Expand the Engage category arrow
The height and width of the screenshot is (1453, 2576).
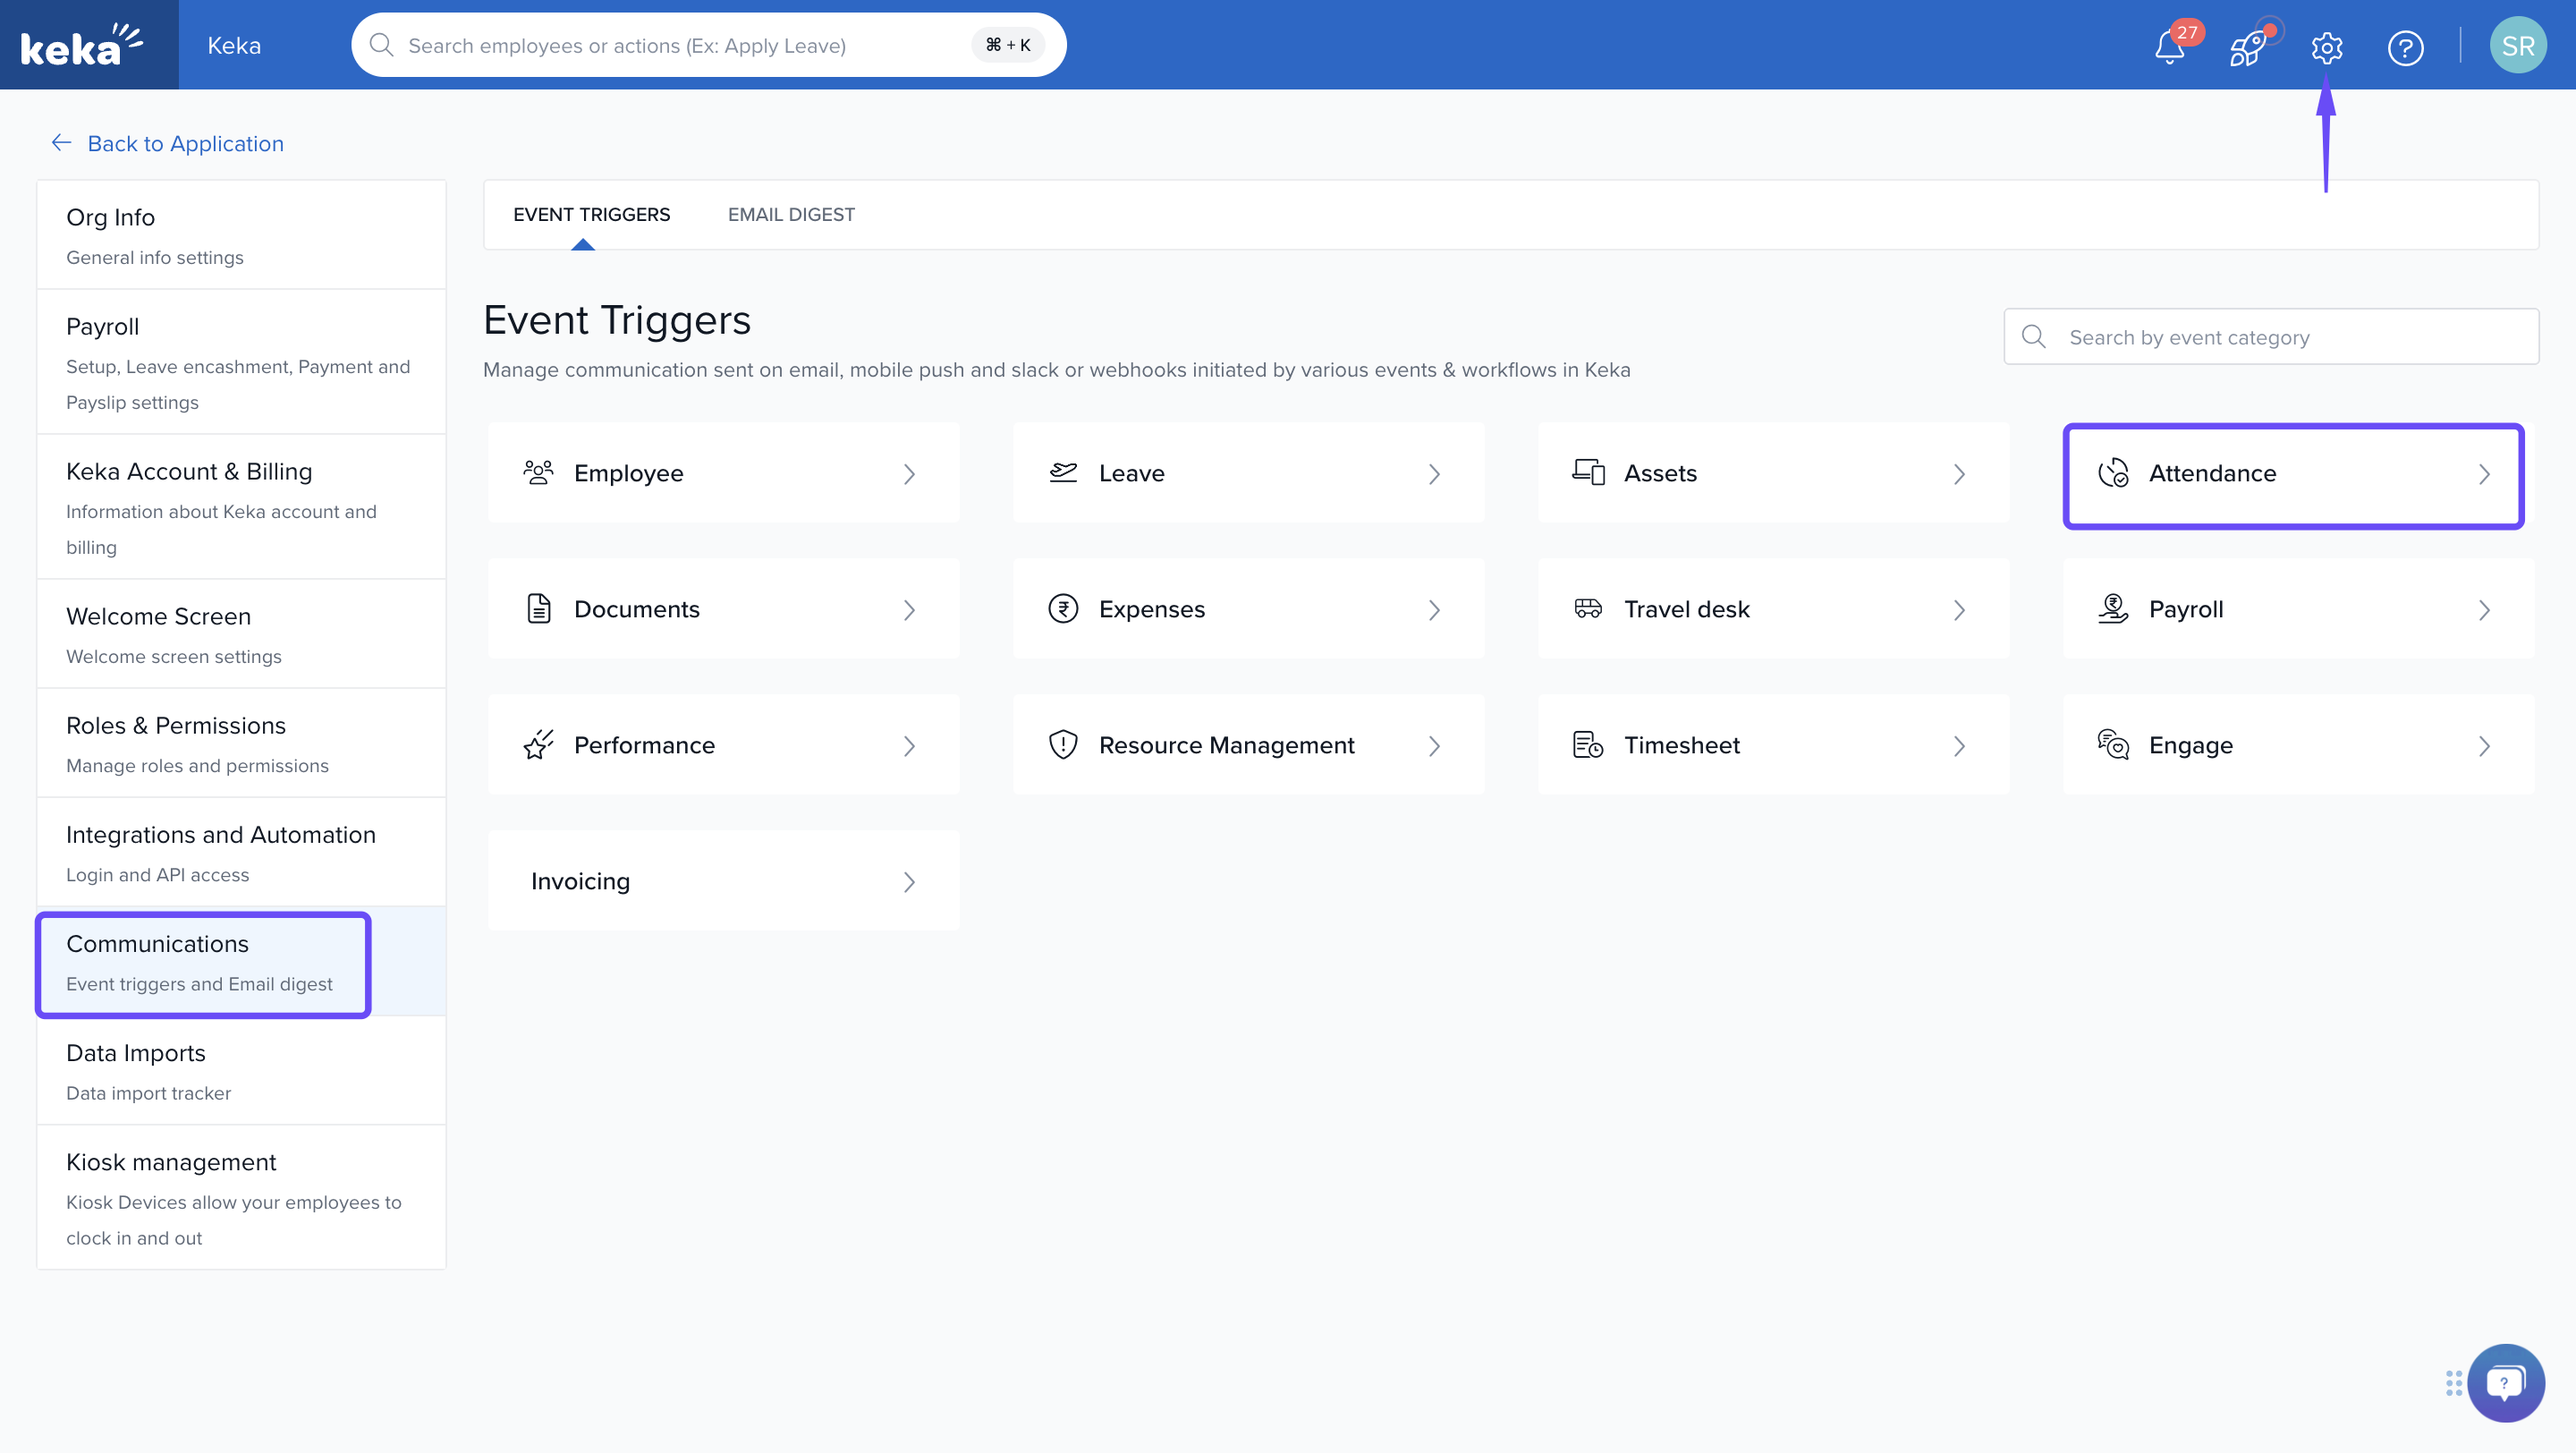(2484, 746)
